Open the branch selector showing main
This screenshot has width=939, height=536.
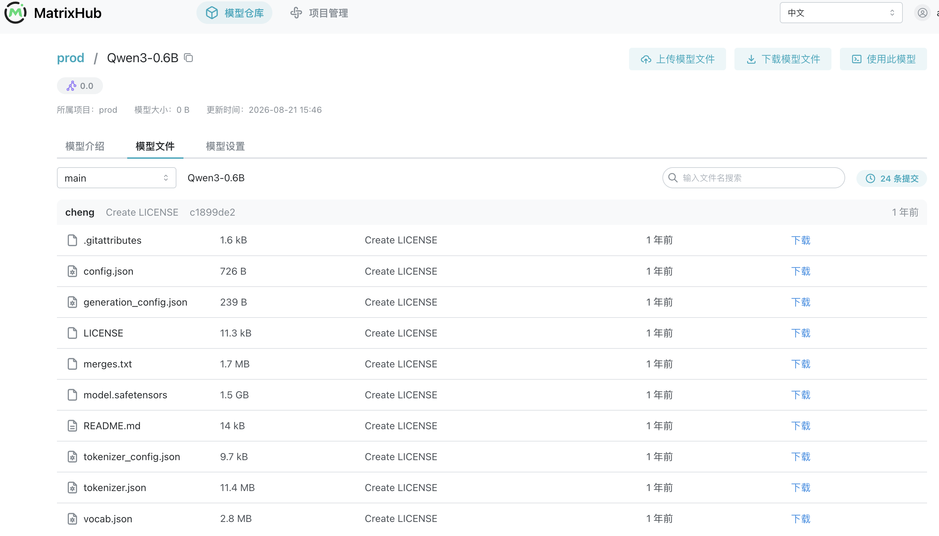coord(116,178)
